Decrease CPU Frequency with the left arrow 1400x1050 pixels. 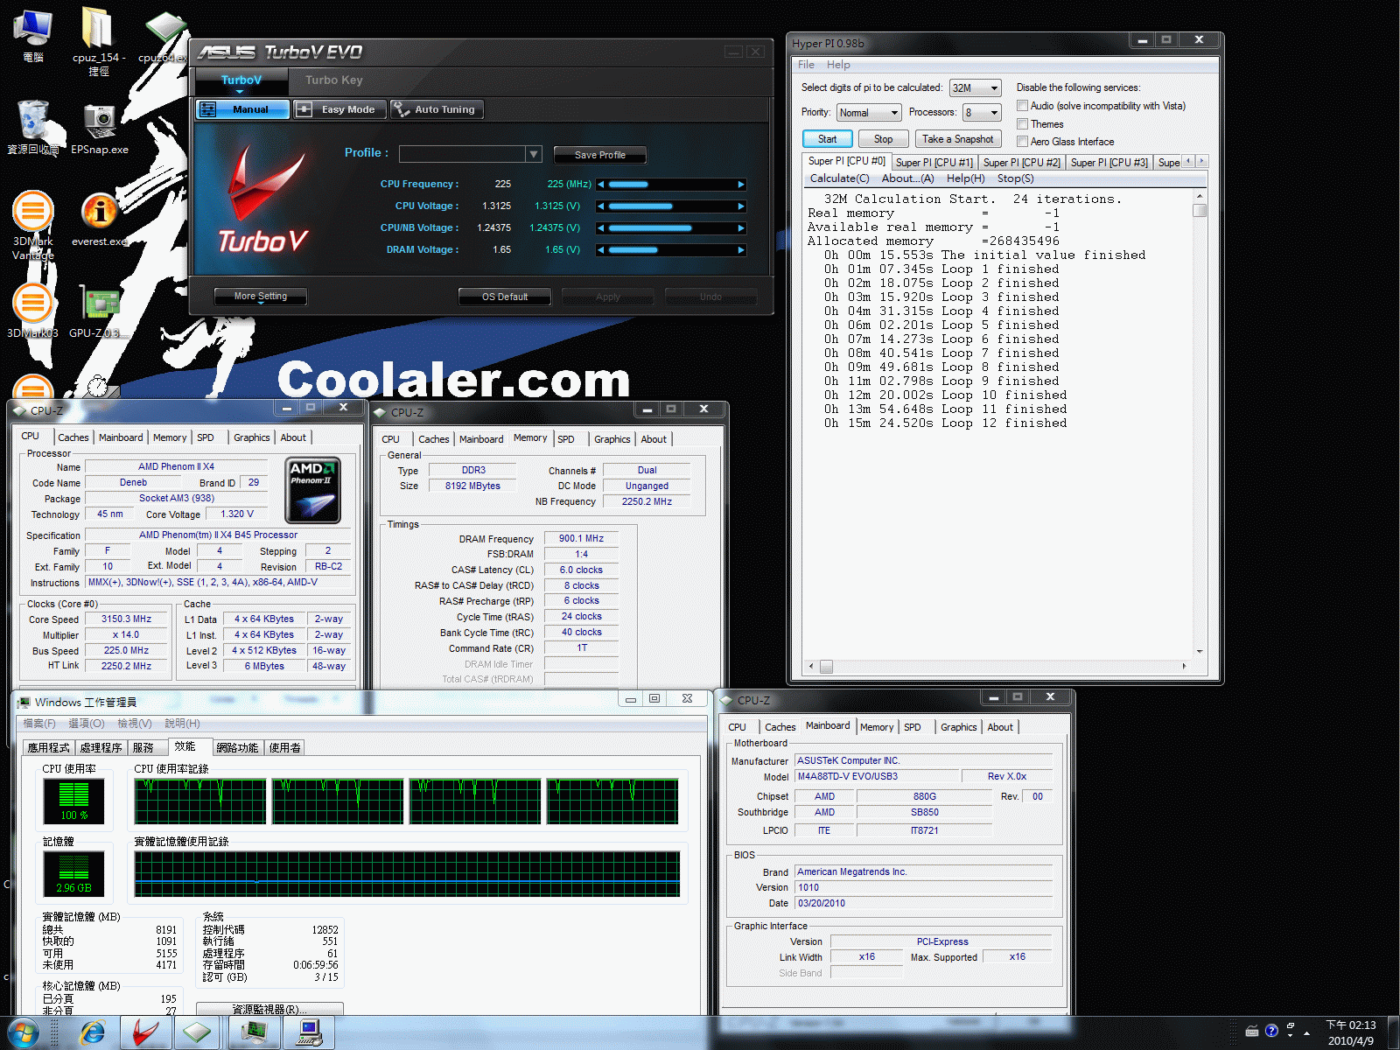coord(601,185)
